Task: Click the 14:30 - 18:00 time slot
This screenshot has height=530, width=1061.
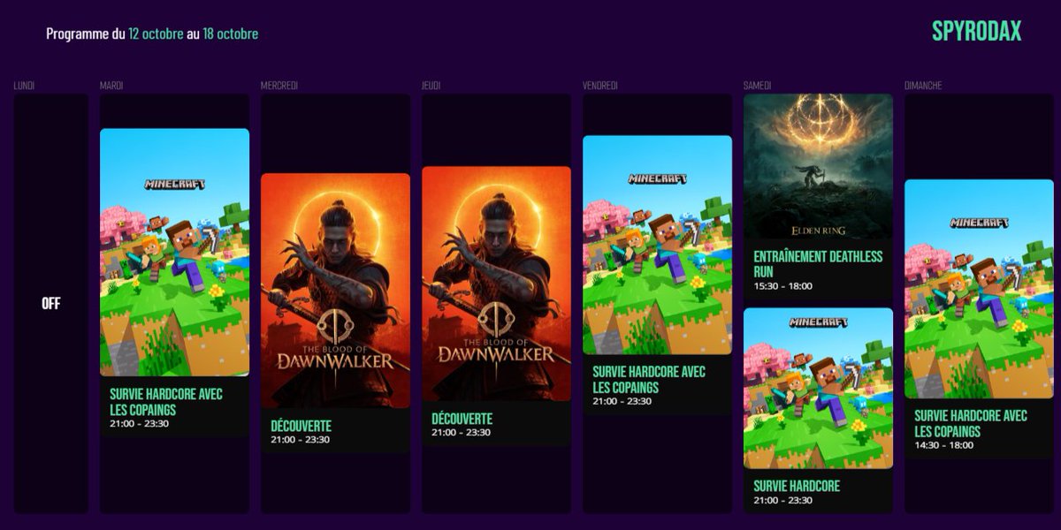Action: 943,445
